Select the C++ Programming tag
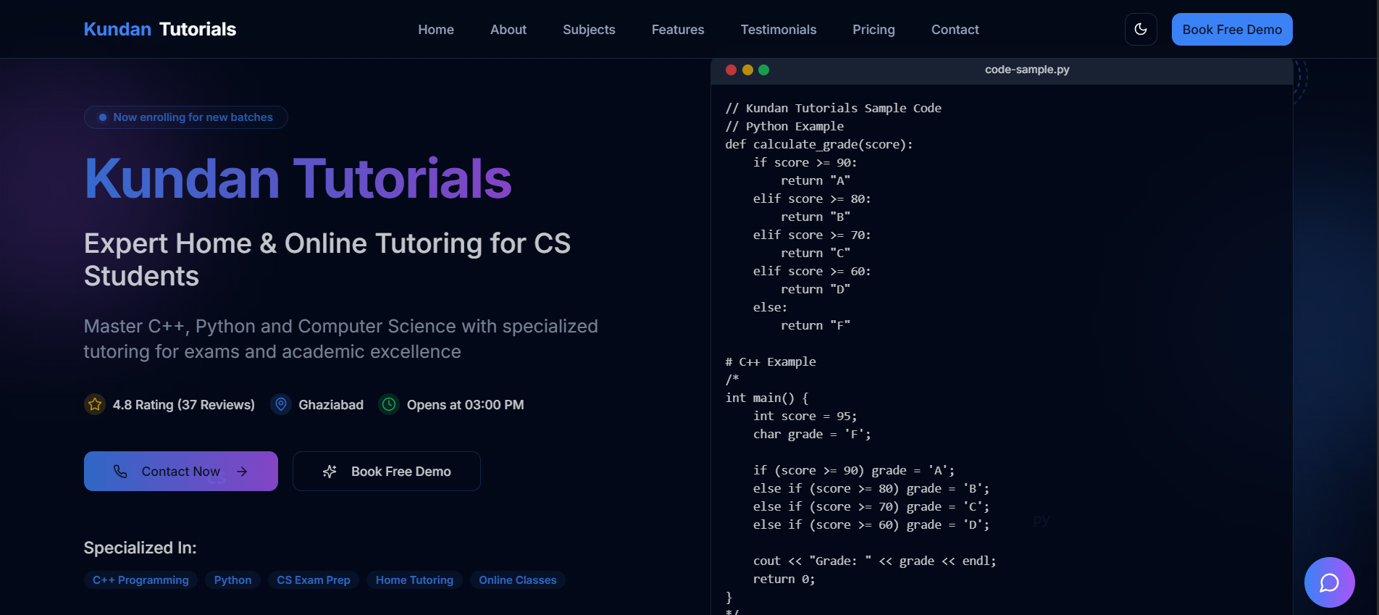This screenshot has height=615, width=1379. click(141, 580)
